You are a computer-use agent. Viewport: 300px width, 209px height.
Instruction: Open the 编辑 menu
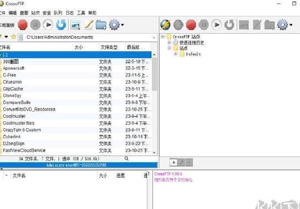tap(13, 13)
